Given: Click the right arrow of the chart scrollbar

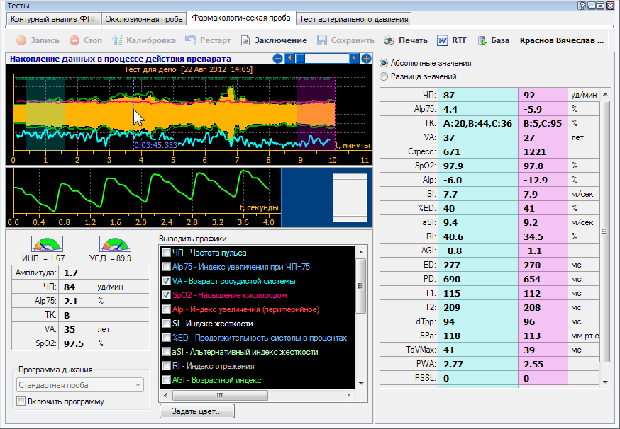Looking at the screenshot, I should [355, 59].
